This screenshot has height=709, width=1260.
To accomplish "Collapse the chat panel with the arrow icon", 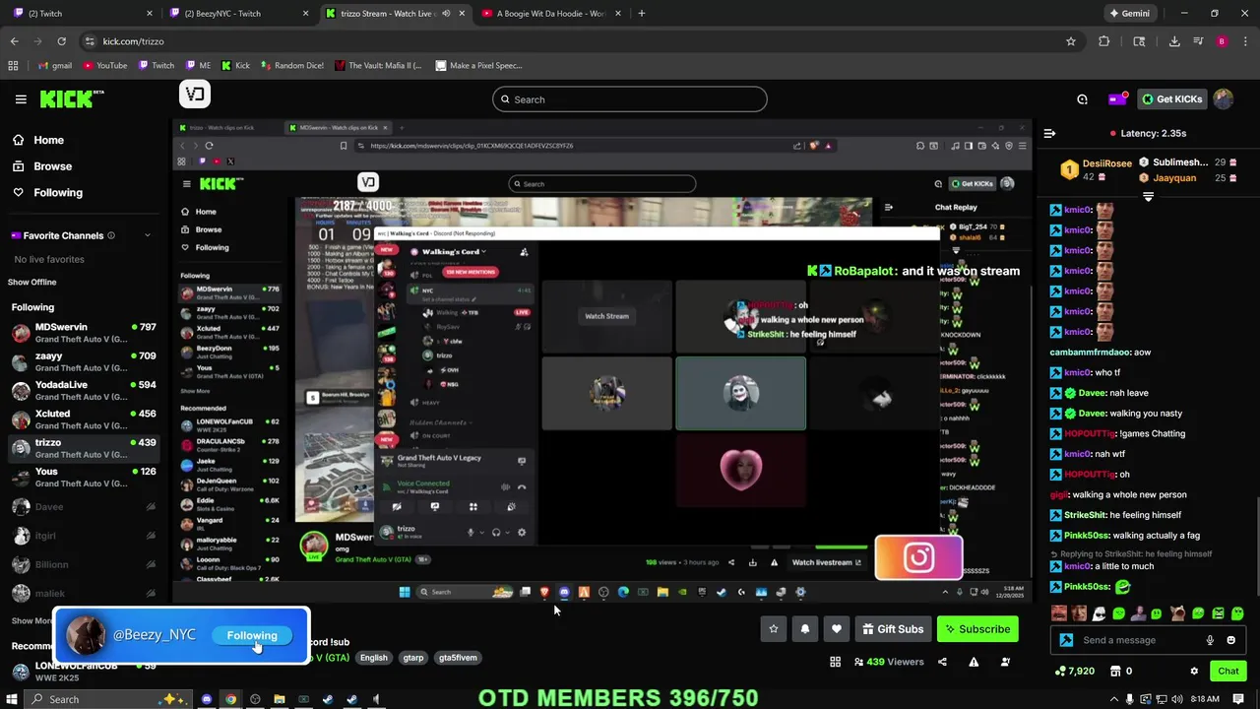I will [x=1049, y=133].
